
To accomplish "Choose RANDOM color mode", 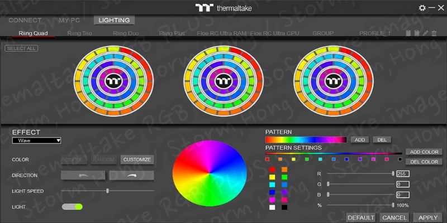I will click(x=104, y=159).
